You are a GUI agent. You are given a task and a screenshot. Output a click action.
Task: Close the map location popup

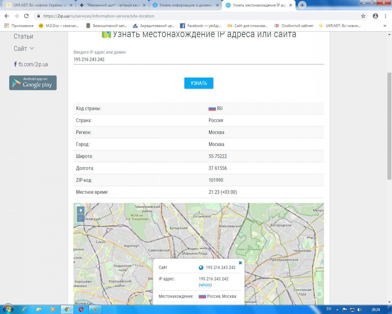tap(240, 263)
